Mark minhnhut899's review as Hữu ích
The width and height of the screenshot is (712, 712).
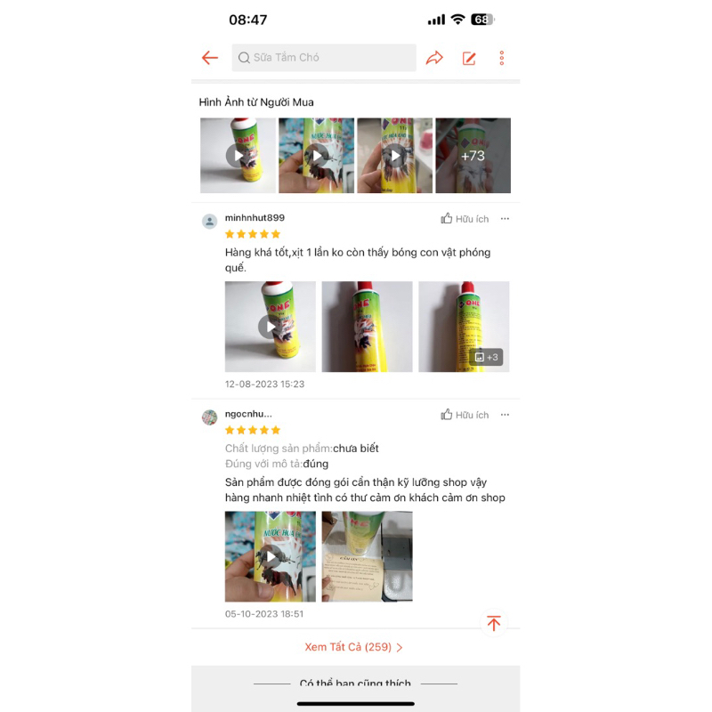pos(465,219)
